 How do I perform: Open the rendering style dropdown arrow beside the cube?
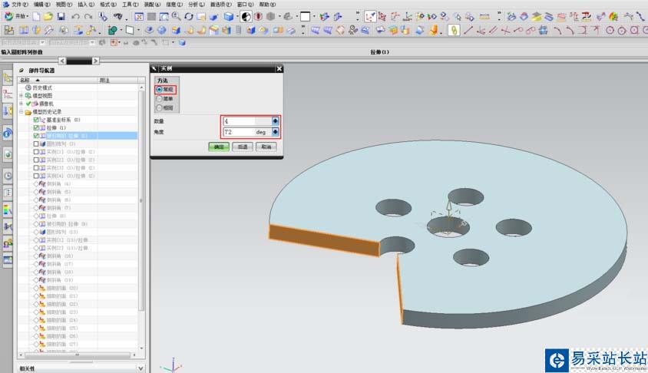(x=237, y=17)
